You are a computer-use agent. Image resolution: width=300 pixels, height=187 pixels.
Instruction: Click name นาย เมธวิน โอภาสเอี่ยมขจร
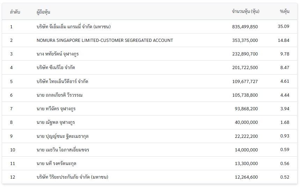pyautogui.click(x=63, y=150)
